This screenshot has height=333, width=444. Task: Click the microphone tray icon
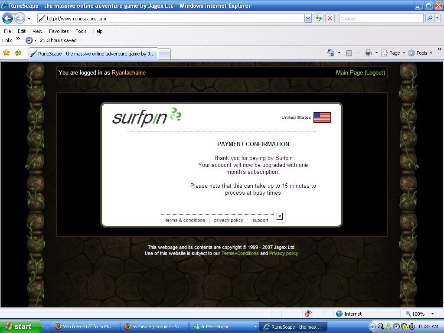[412, 327]
